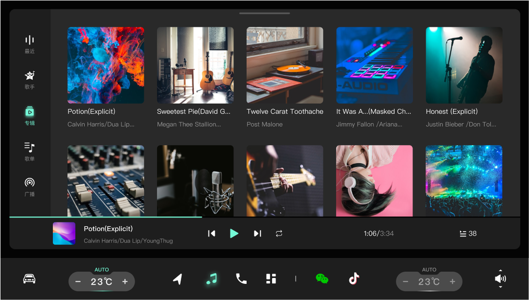Open the Artists (歌手) section

(x=30, y=80)
